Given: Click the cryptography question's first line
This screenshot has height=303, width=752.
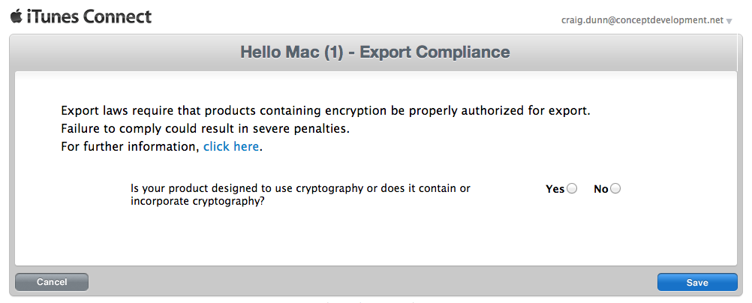Looking at the screenshot, I should (300, 188).
